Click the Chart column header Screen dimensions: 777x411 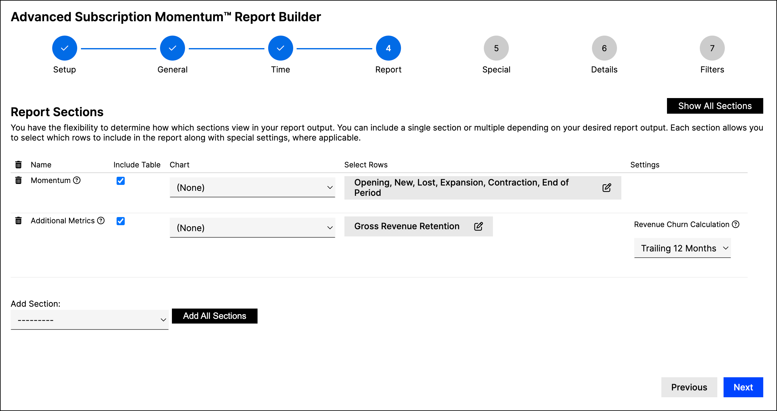click(x=179, y=165)
